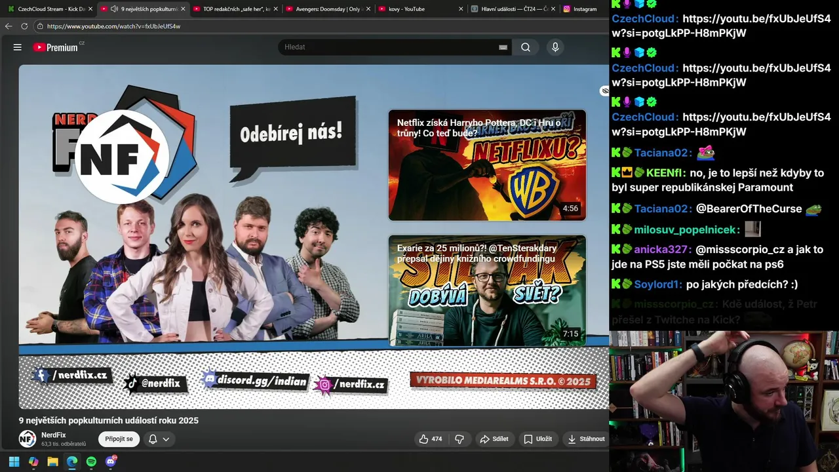839x472 pixels.
Task: Click the notification bell for NerdFix
Action: tap(153, 439)
